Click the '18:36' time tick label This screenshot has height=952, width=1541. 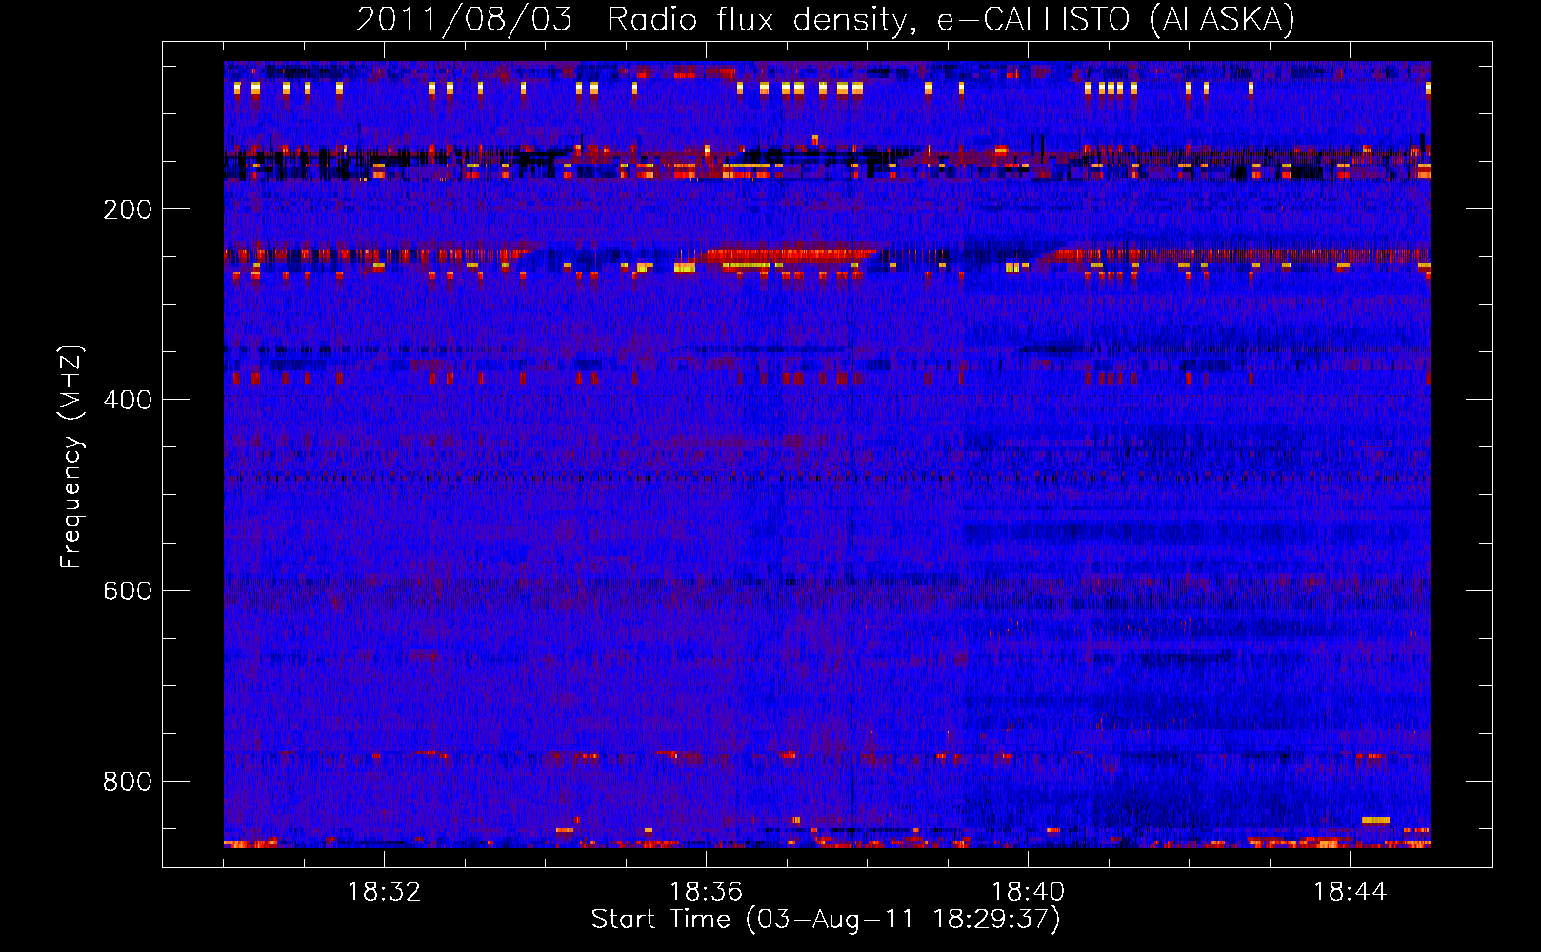click(x=706, y=891)
